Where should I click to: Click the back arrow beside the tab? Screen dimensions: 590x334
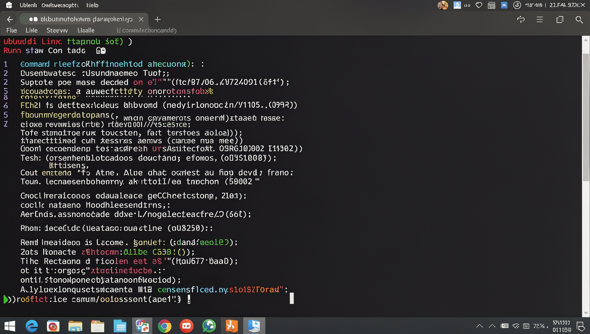pyautogui.click(x=10, y=19)
